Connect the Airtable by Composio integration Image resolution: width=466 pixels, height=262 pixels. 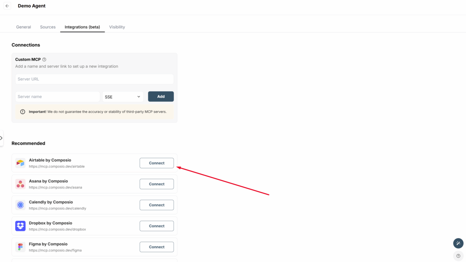tap(156, 163)
